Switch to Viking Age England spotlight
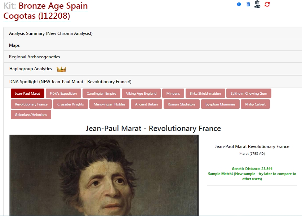Screen dimensions: 302x216 coord(141,93)
